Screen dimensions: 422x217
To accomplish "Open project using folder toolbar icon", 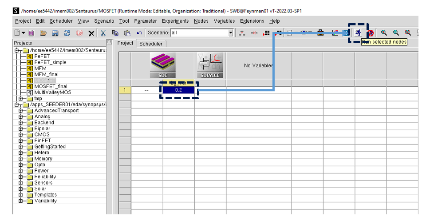I will [x=43, y=33].
